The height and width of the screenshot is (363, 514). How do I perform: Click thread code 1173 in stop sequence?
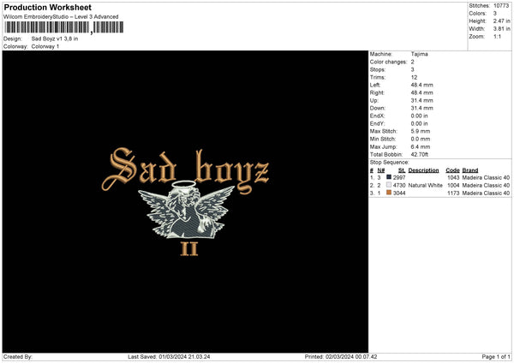[x=453, y=193]
